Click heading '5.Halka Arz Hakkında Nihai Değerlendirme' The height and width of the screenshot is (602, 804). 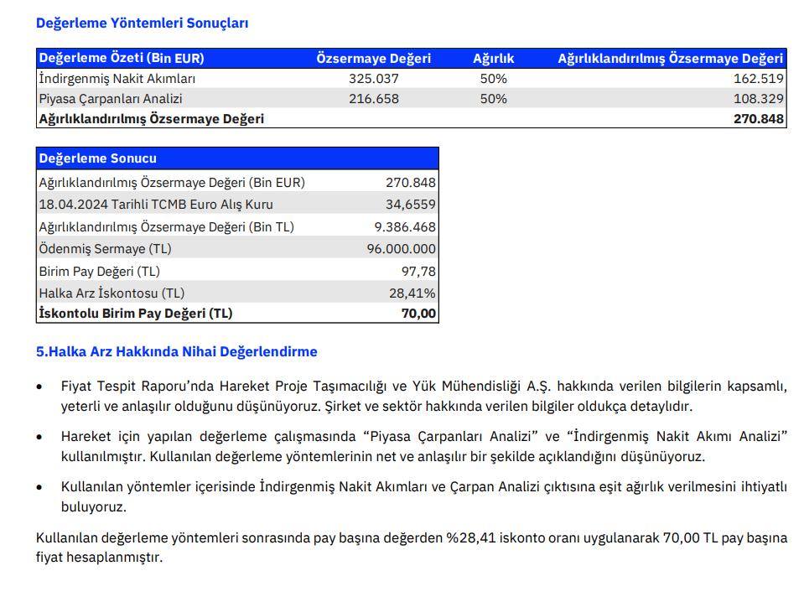pos(176,352)
